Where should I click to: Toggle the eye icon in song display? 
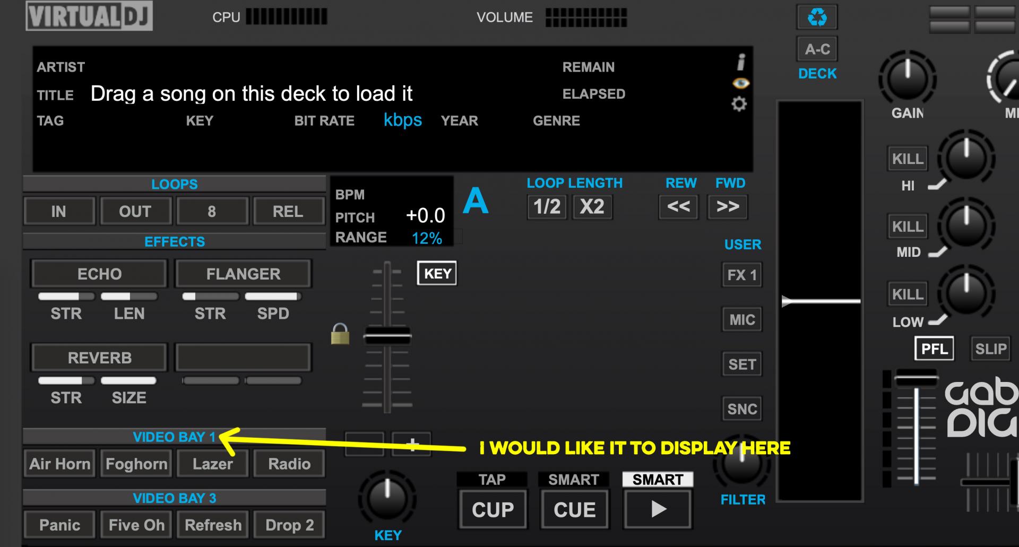coord(740,83)
